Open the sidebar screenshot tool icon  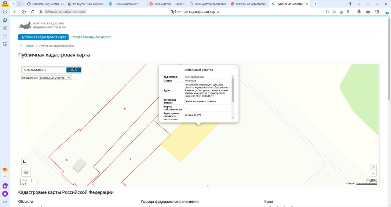[5, 44]
